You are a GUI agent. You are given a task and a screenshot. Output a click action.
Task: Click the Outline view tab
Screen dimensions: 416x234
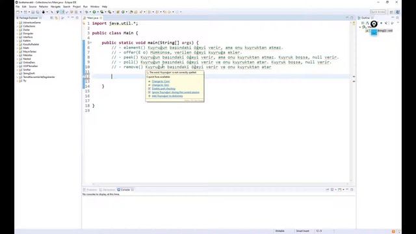(365, 18)
